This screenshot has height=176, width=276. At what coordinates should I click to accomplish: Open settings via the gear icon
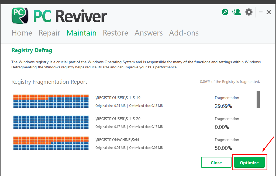249,12
